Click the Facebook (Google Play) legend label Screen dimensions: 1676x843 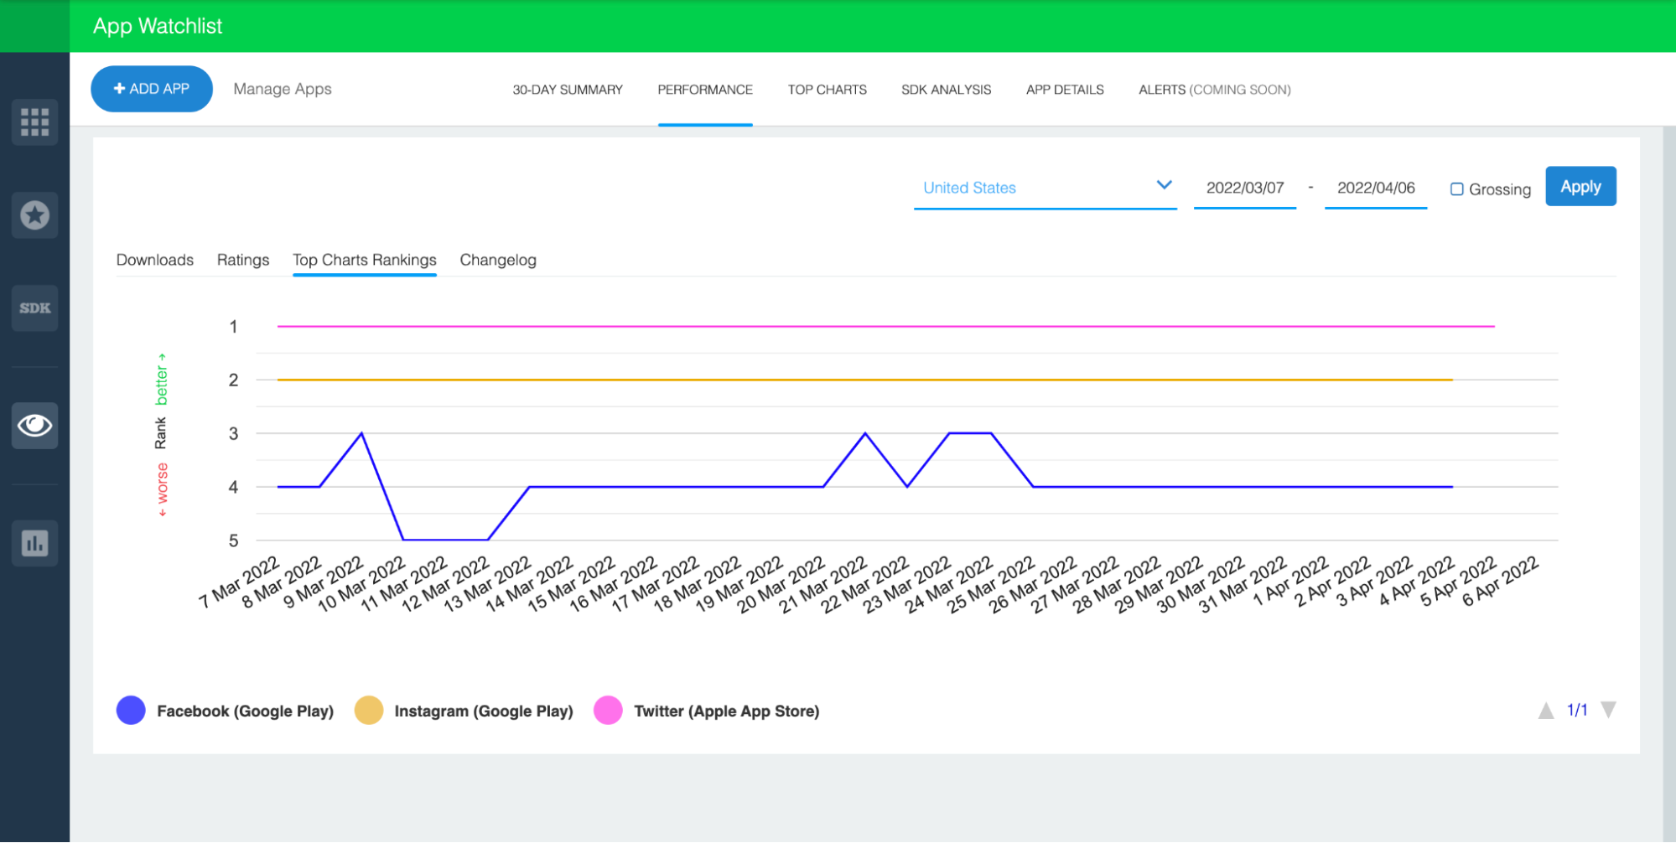point(245,711)
